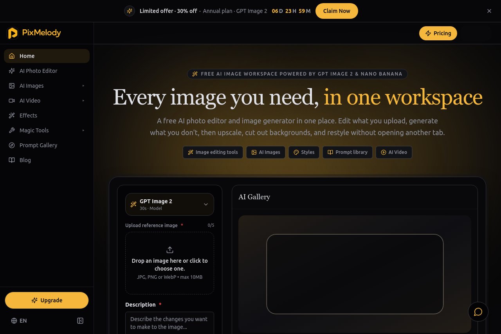Open the GPT Image 2 model dropdown
The image size is (501, 334).
(x=169, y=204)
